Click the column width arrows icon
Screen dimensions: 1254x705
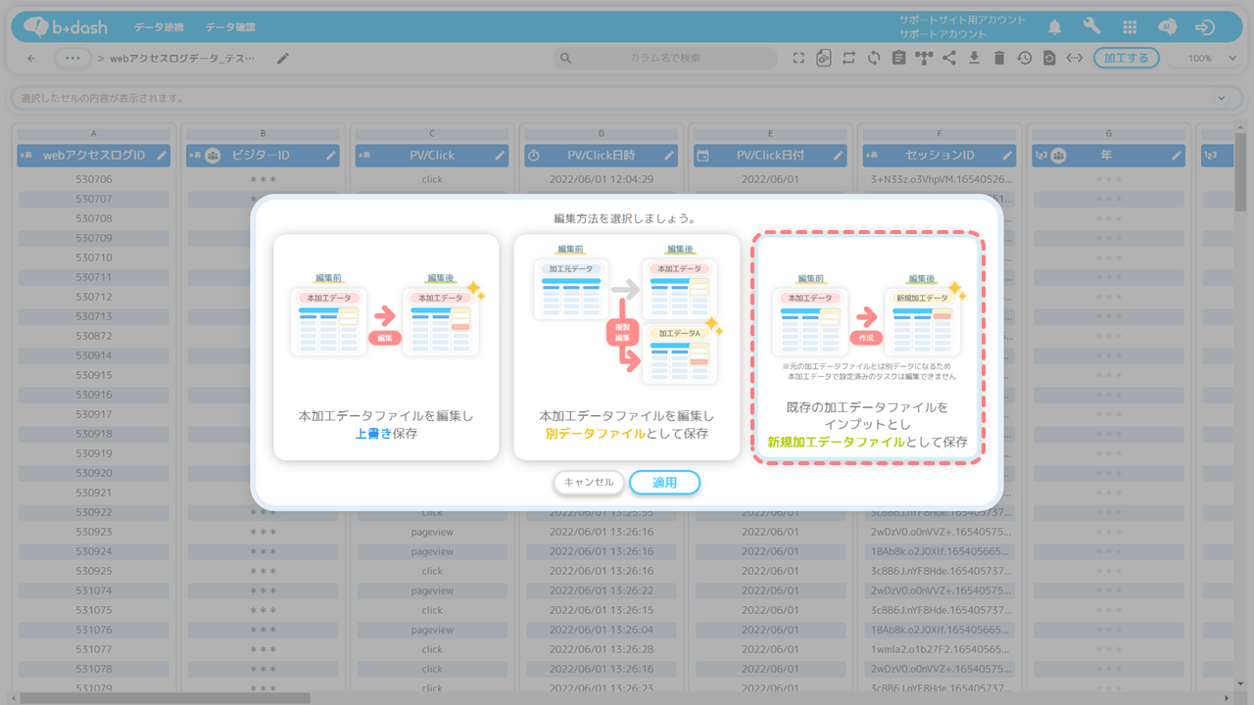click(x=1075, y=59)
